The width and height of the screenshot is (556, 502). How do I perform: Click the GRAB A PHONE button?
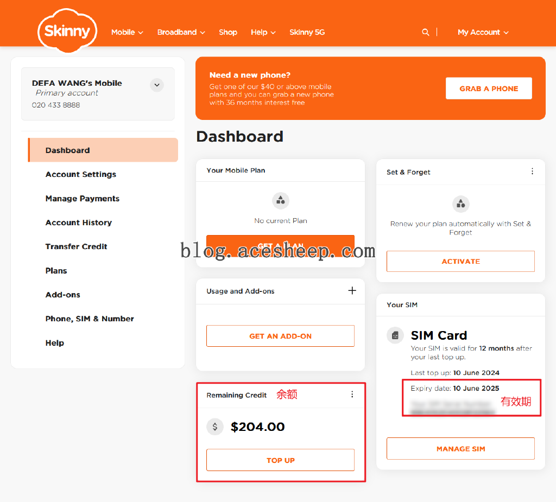tap(489, 88)
